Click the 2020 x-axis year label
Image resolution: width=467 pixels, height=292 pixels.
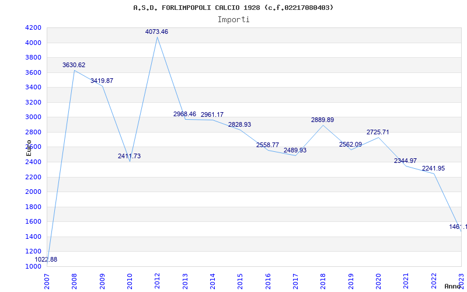tap(378, 281)
